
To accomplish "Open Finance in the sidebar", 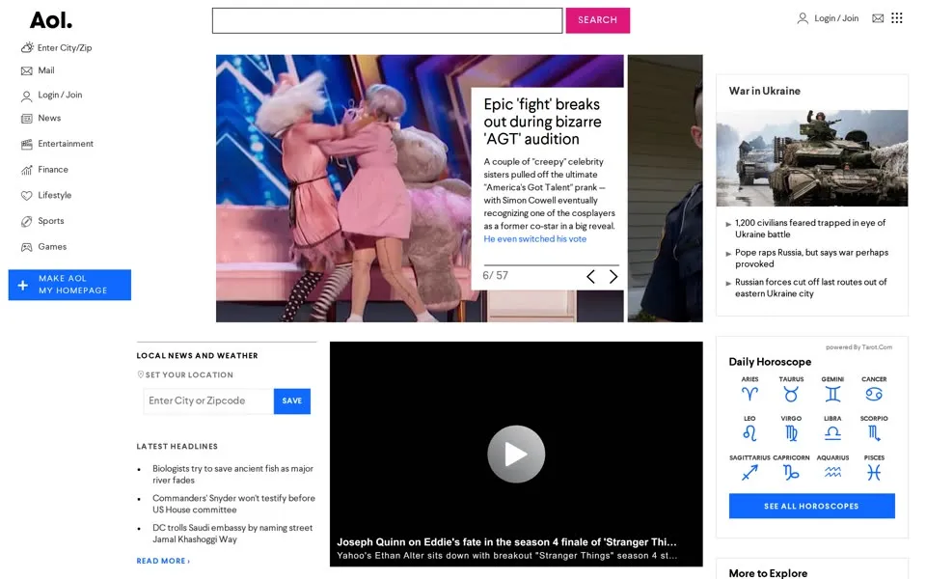I will (x=53, y=170).
